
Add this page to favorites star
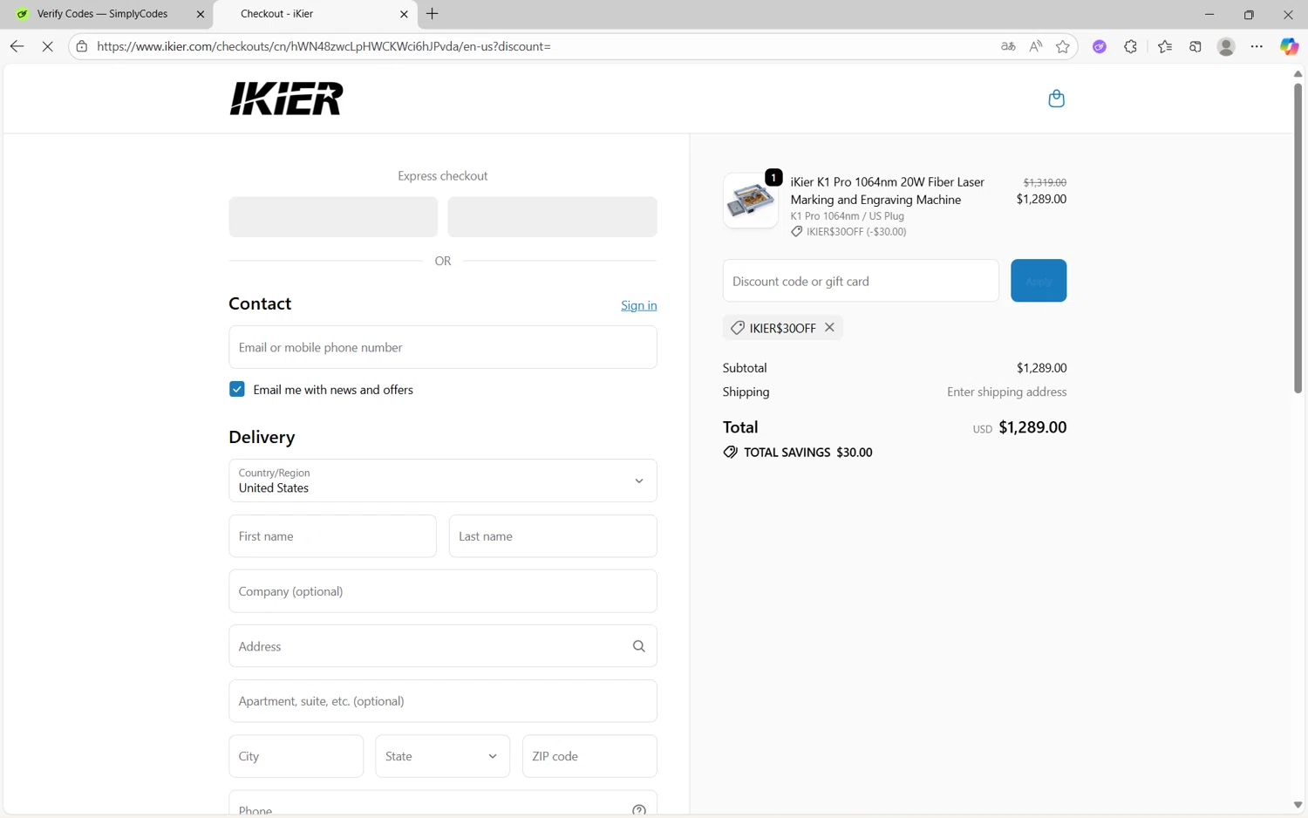(1062, 46)
